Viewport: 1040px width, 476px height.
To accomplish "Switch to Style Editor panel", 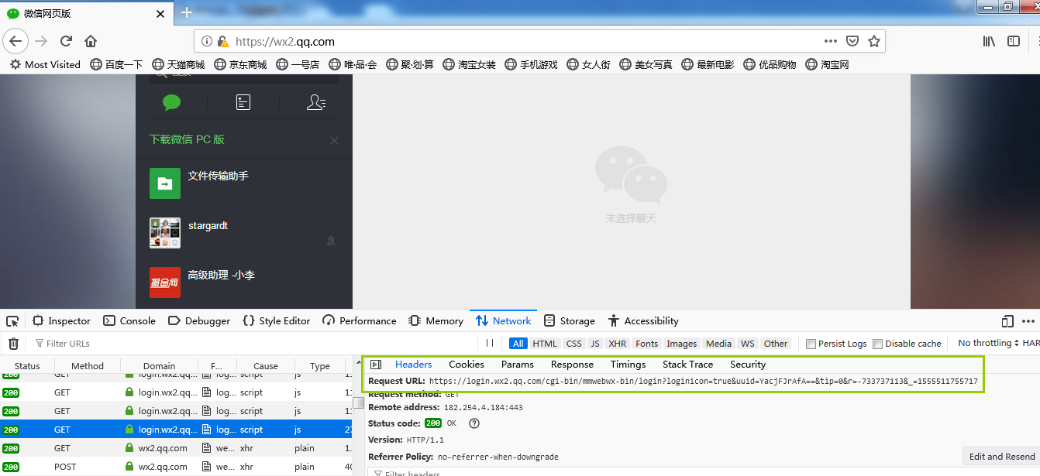I will pos(276,321).
